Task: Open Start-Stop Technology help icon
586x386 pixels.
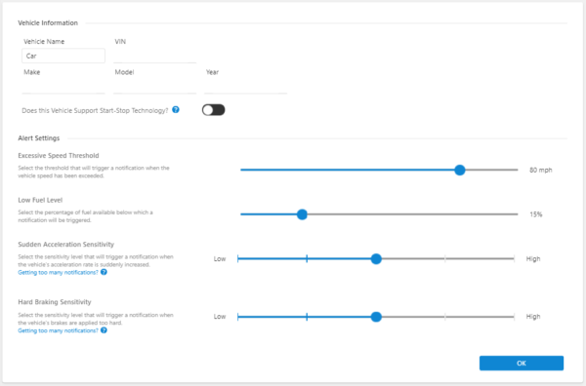Action: [x=176, y=109]
